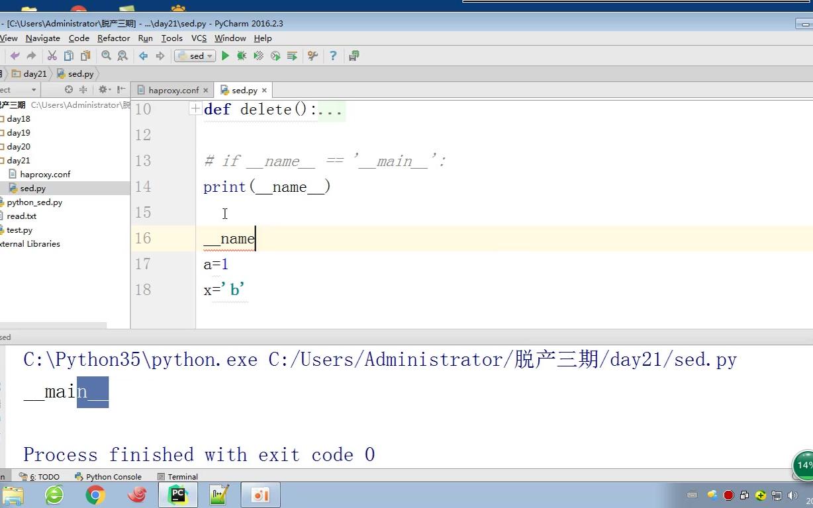Screen dimensions: 813x508
Task: Open the VCS menu
Action: point(199,38)
